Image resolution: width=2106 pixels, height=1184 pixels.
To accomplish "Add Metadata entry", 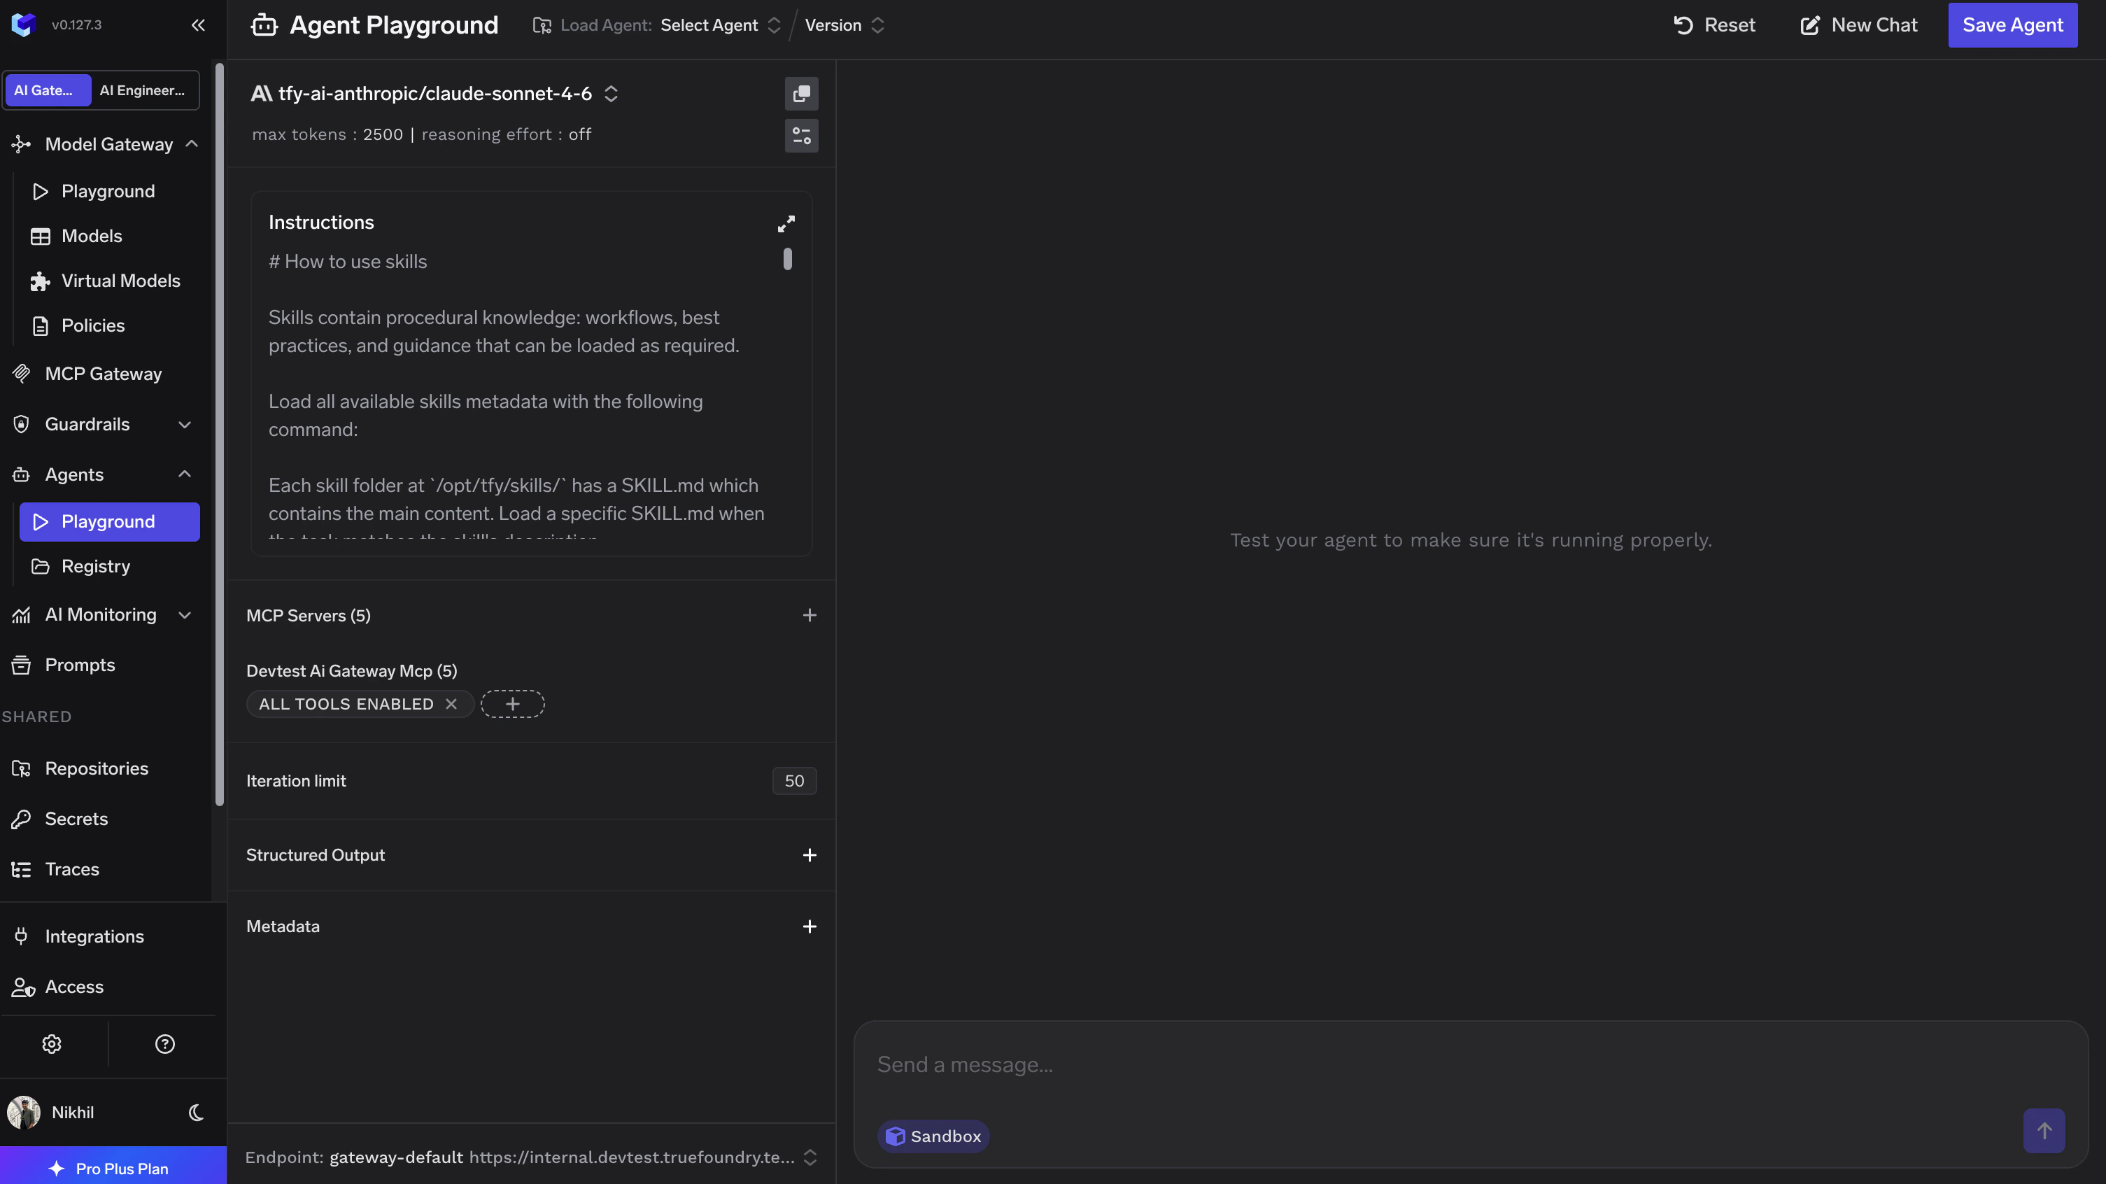I will [810, 926].
